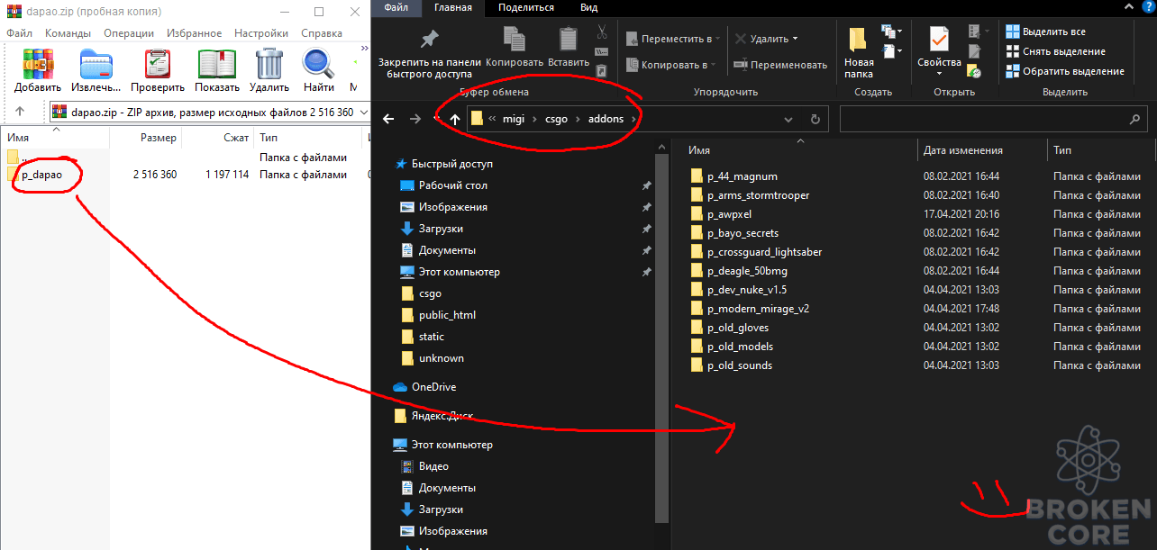Click the WinRAR Add (Добавить) icon
1157x550 pixels.
coord(38,64)
